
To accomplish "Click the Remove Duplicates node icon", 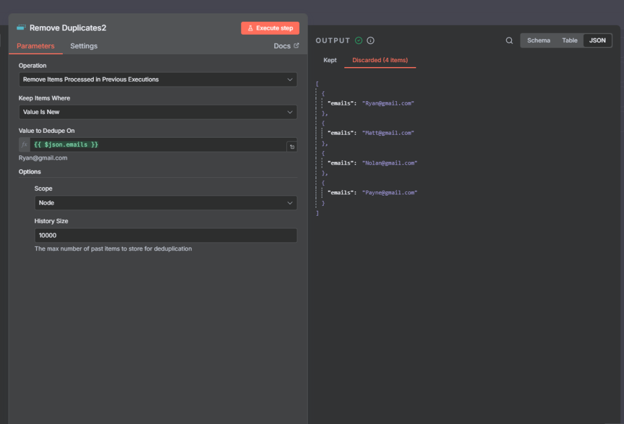I will point(21,27).
